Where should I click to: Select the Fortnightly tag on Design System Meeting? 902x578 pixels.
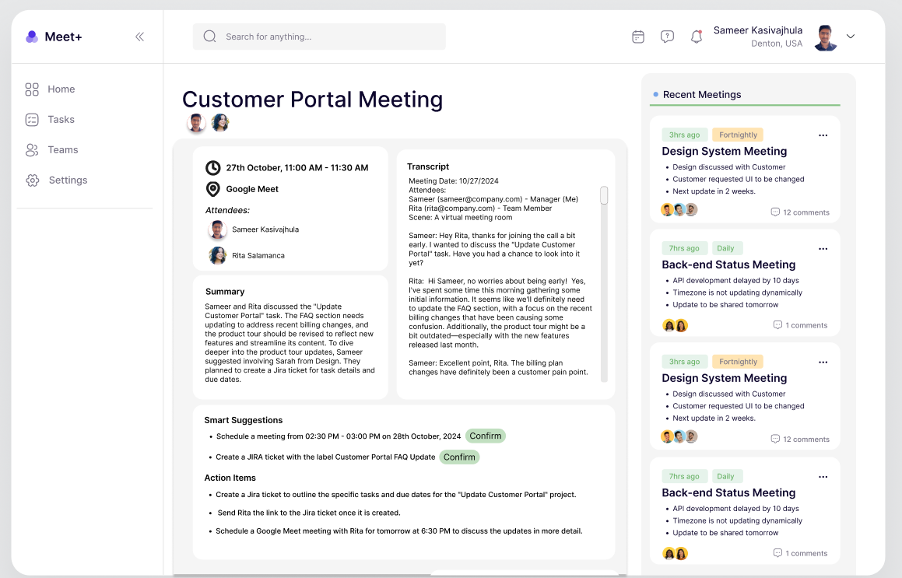(x=737, y=134)
